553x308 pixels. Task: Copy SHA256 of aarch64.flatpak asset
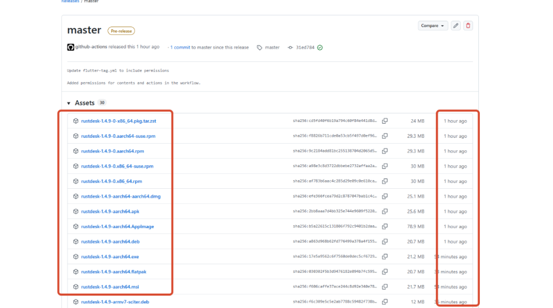click(x=385, y=272)
